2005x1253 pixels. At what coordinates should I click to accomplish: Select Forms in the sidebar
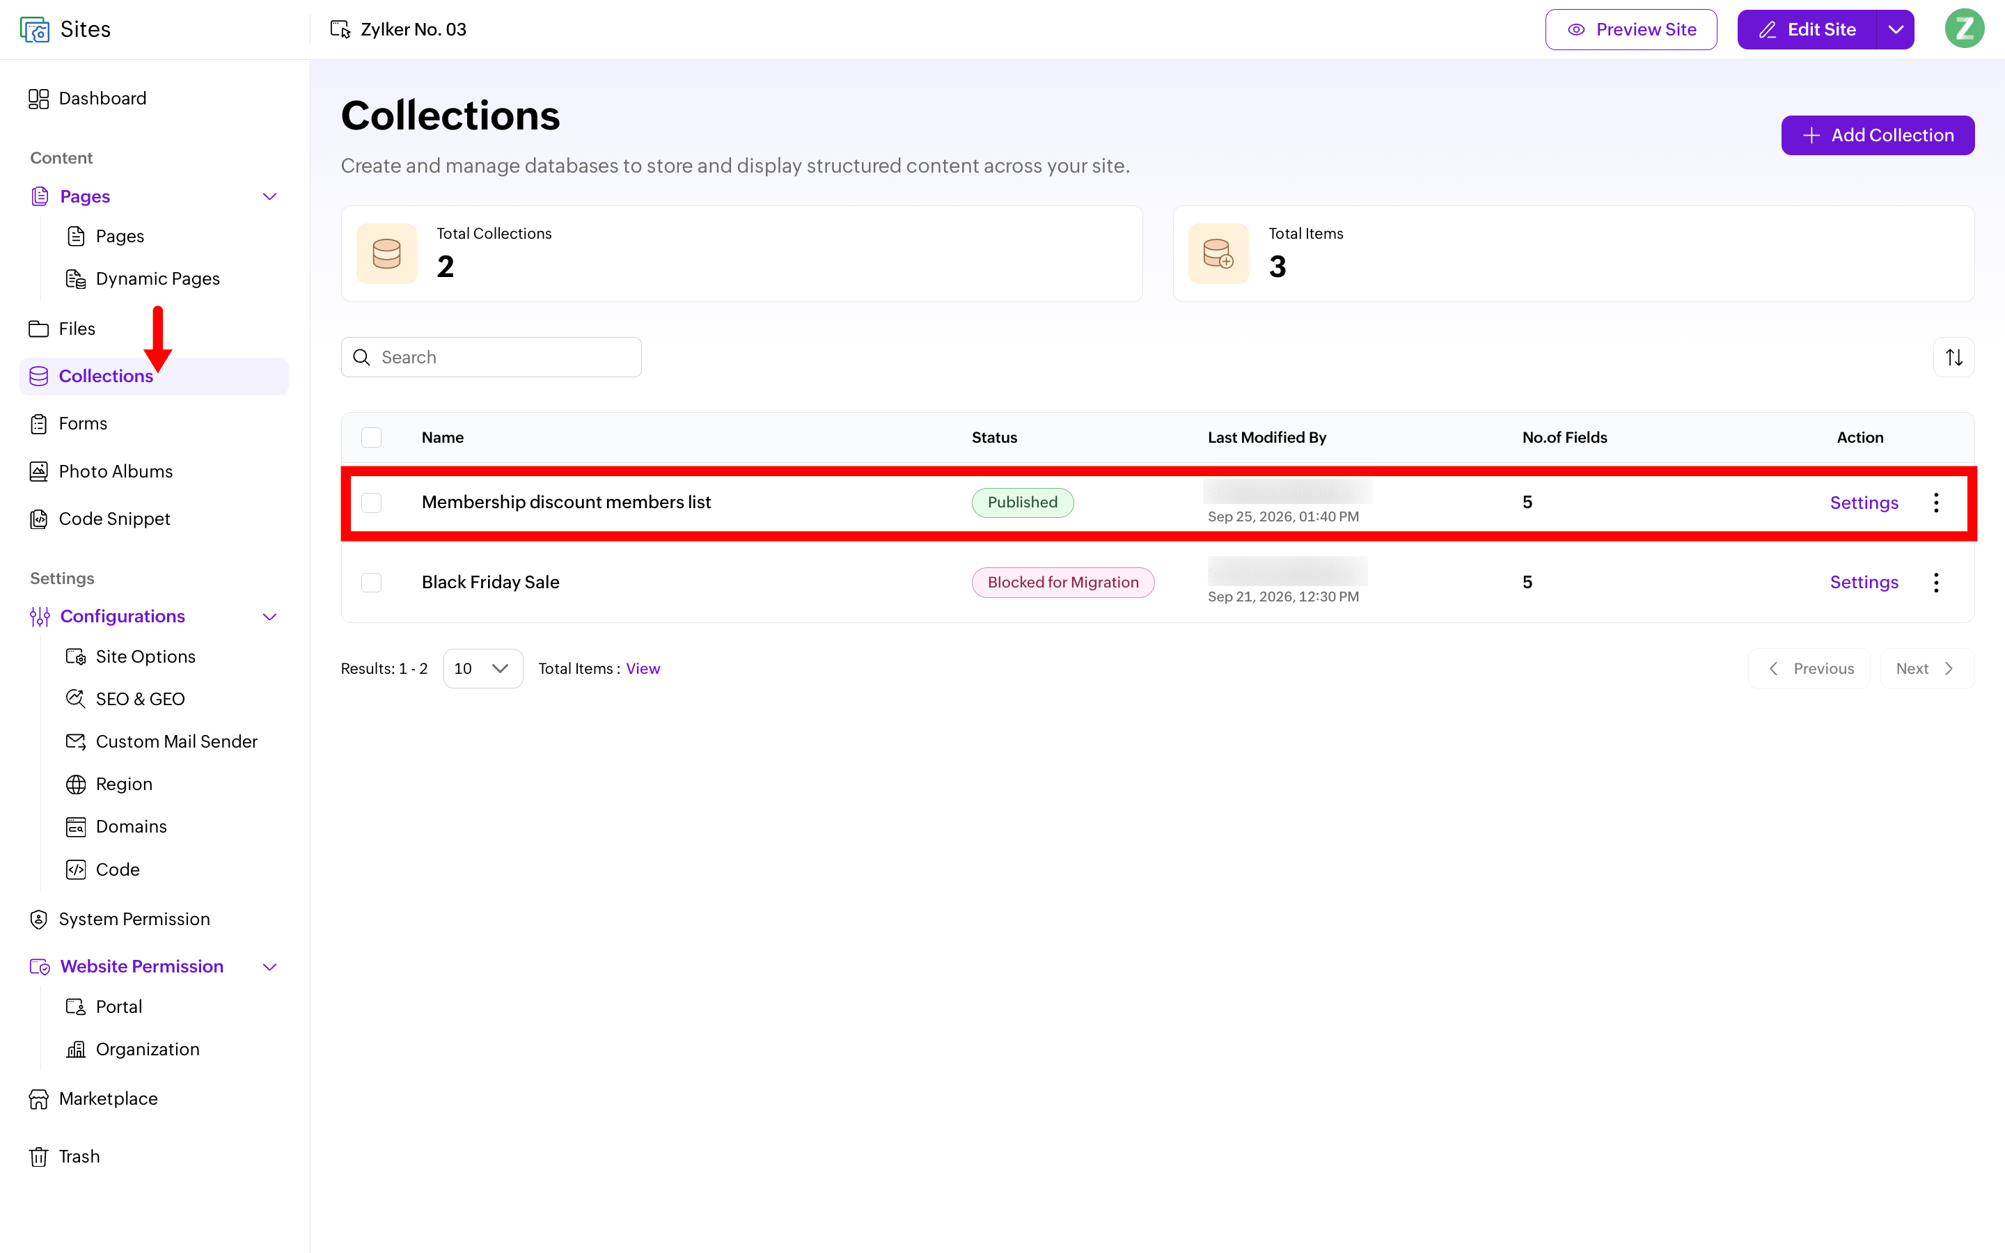click(69, 423)
